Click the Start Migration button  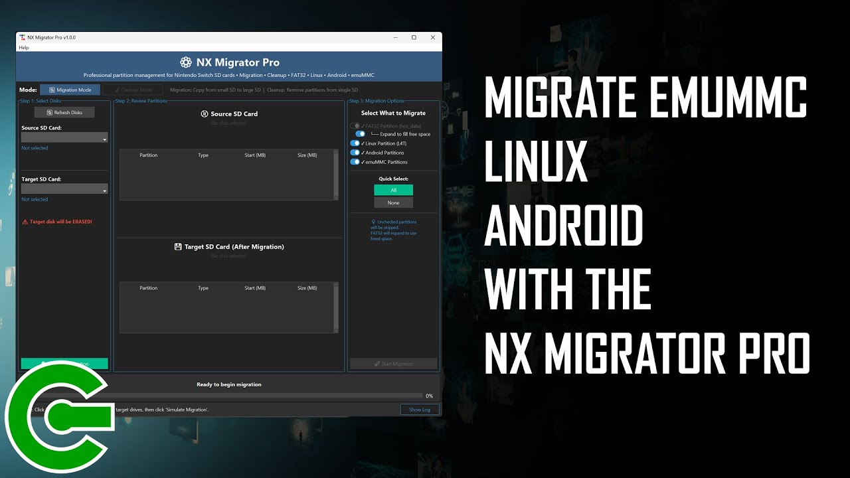point(393,364)
